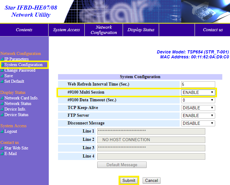Select System Configuration sidebar link
This screenshot has width=230, height=185.
point(23,65)
